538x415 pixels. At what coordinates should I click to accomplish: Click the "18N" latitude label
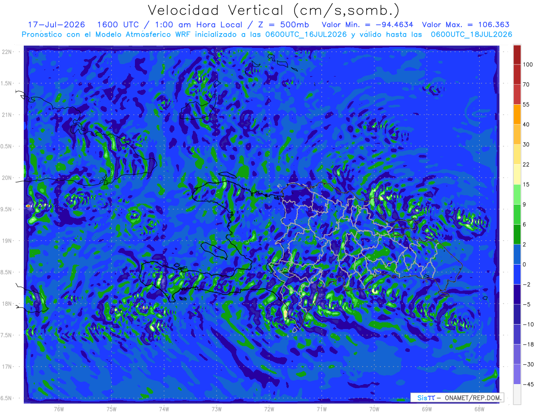(x=7, y=304)
